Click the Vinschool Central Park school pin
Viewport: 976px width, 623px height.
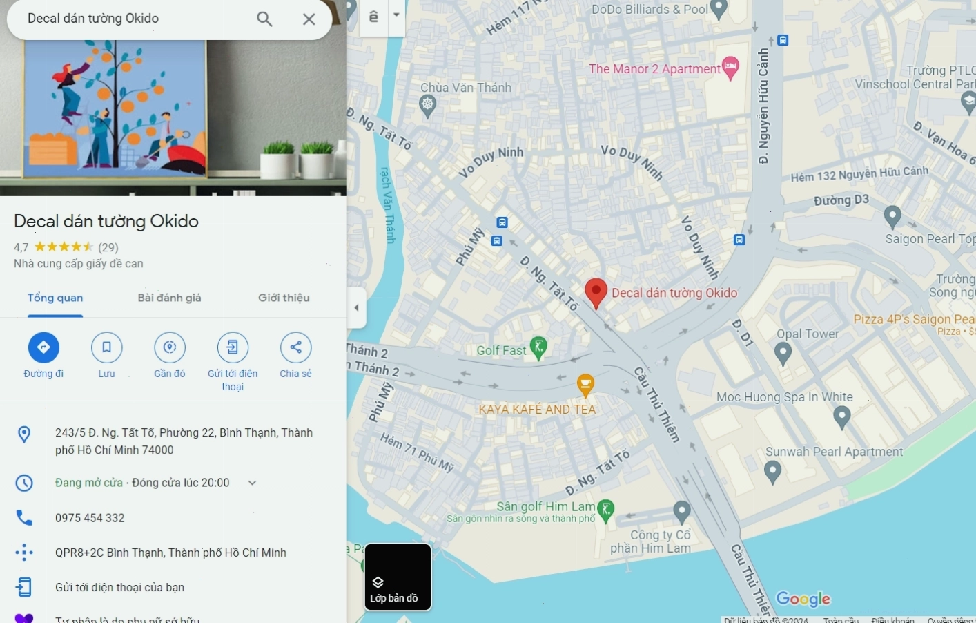(x=968, y=104)
